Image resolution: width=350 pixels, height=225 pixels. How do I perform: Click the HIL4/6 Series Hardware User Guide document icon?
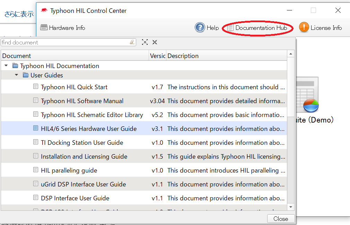tap(36, 128)
